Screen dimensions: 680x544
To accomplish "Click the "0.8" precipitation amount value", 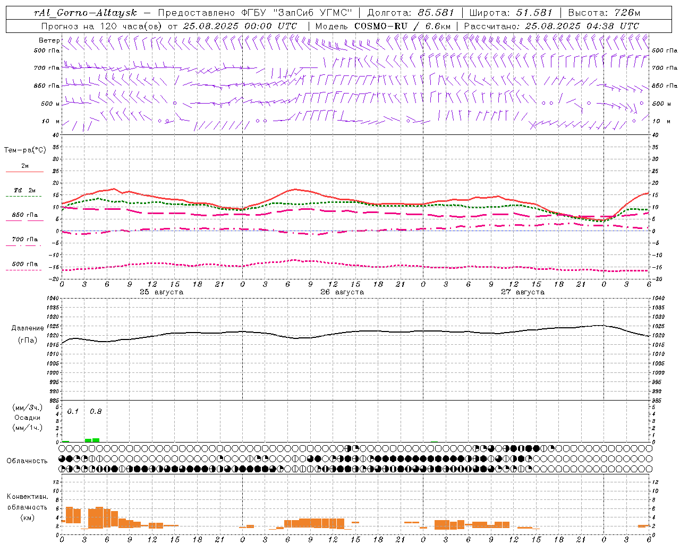I will 96,412.
